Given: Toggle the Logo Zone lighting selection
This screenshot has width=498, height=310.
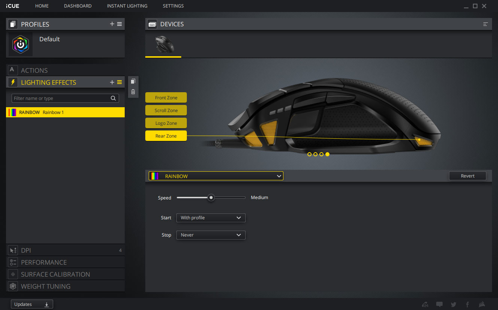Looking at the screenshot, I should click(166, 123).
